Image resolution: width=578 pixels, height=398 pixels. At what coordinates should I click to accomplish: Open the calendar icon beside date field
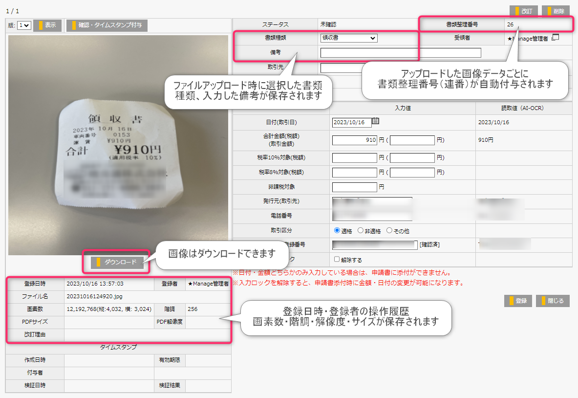point(376,121)
